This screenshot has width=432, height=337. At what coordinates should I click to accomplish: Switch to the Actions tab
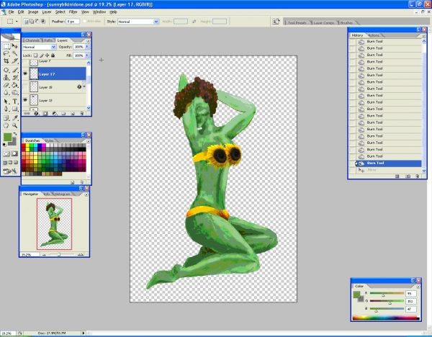pyautogui.click(x=374, y=35)
